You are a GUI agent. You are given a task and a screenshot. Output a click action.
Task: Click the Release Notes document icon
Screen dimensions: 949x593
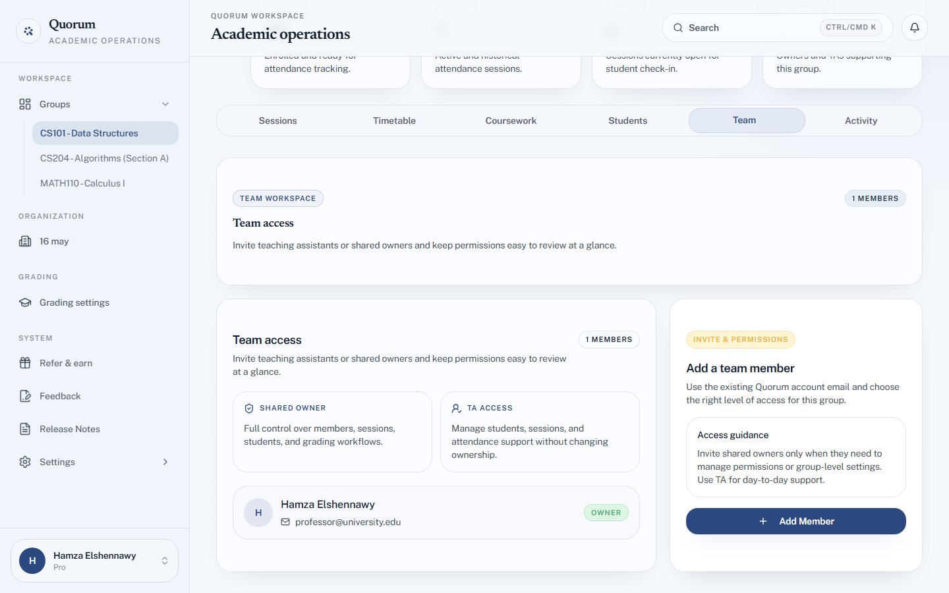coord(25,429)
